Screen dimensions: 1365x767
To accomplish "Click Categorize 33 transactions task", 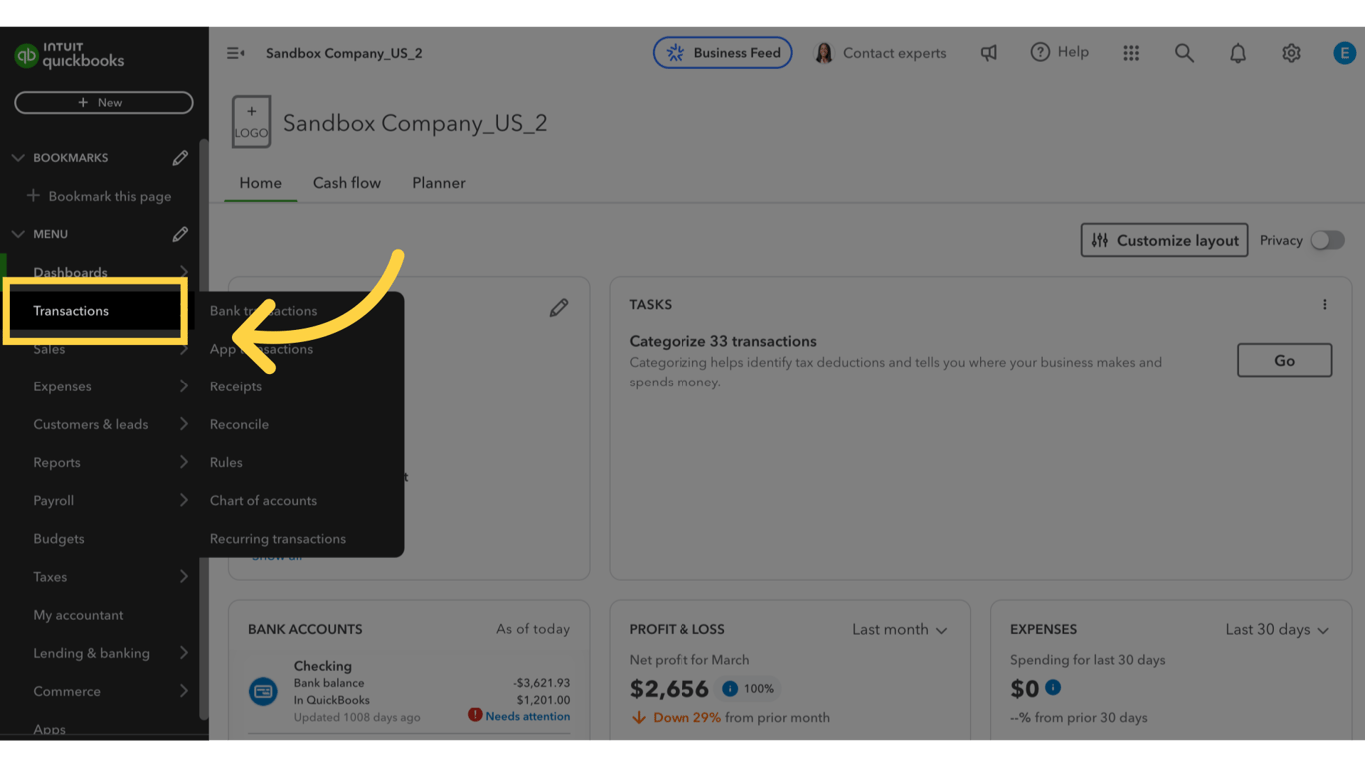I will [722, 341].
